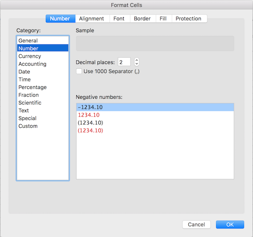Choose the Scientific category
The width and height of the screenshot is (253, 237).
point(43,103)
